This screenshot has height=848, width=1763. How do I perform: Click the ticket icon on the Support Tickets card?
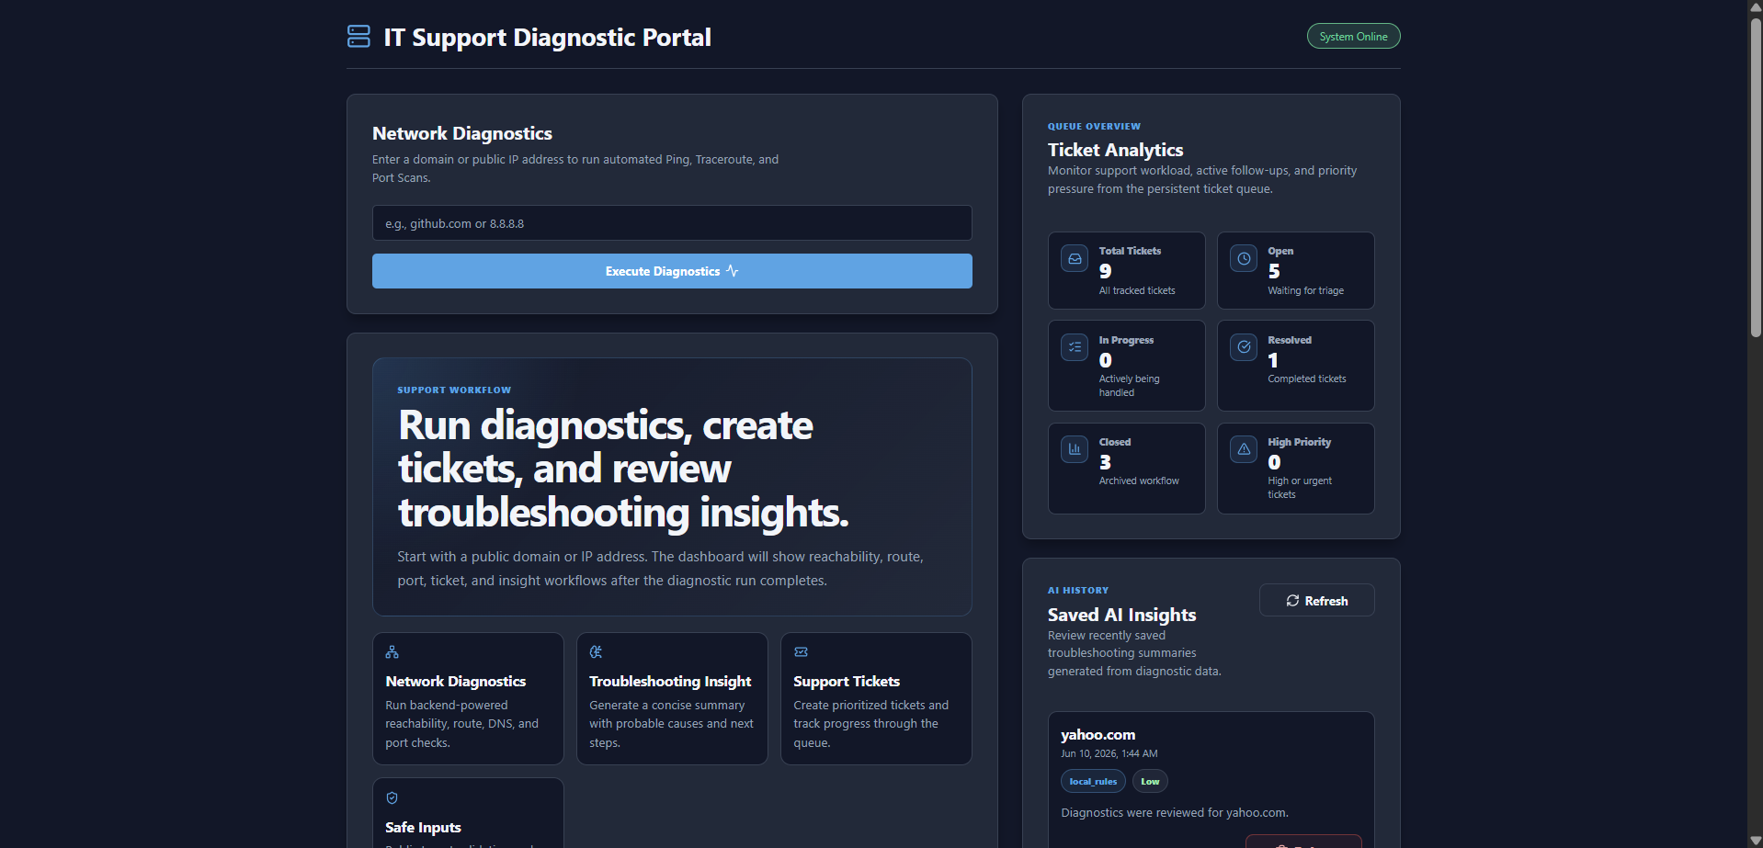pos(801,652)
